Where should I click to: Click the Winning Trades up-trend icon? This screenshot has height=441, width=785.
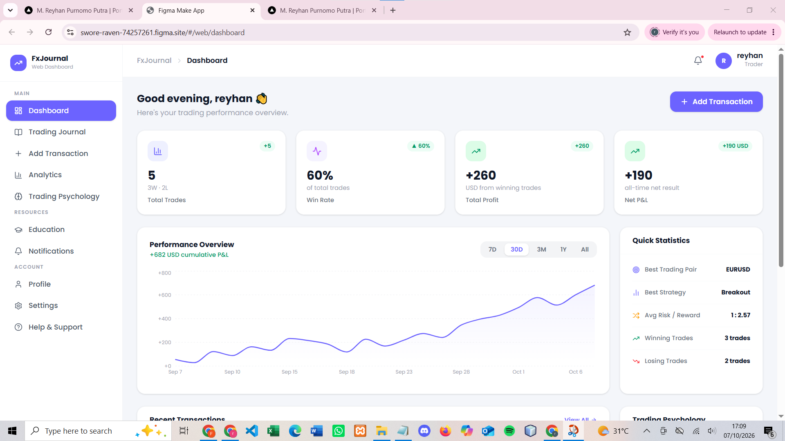tap(636, 338)
